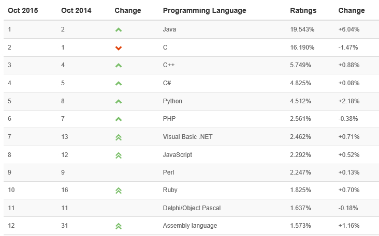
Task: Click the double up arrow for Assembly language
Action: (x=119, y=226)
